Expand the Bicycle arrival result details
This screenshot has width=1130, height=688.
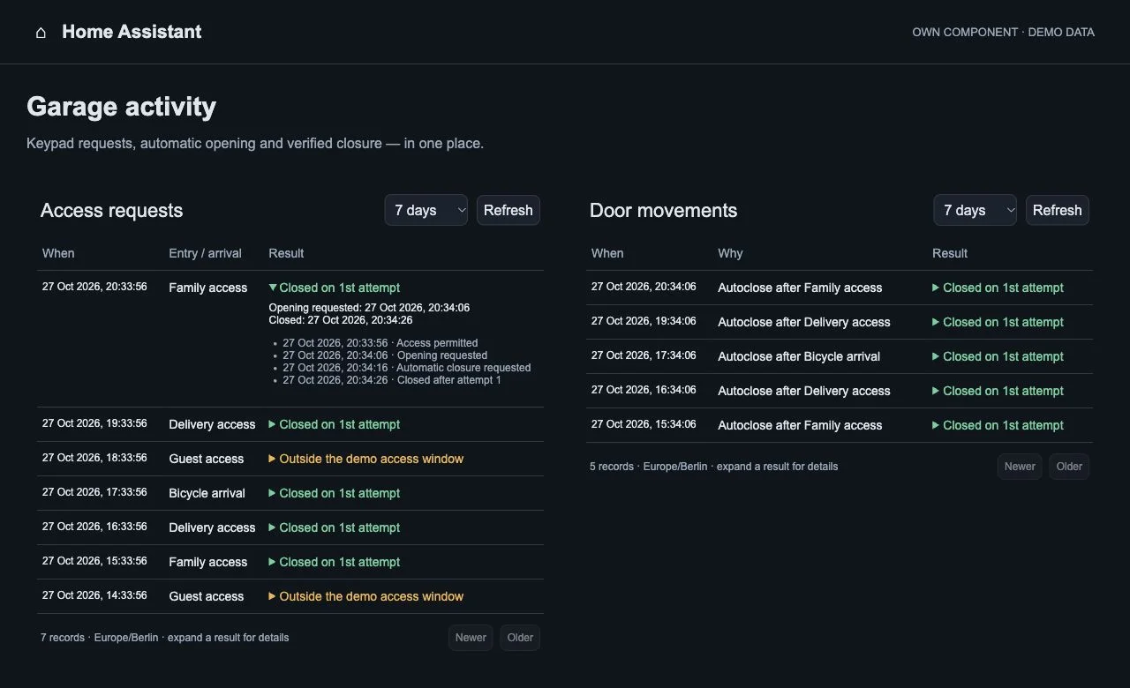[x=335, y=493]
